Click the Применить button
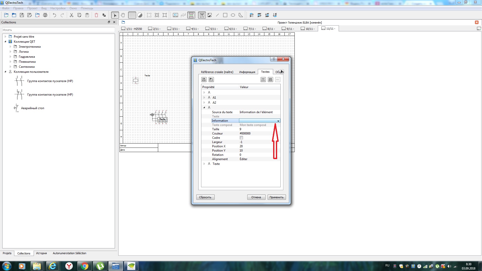Image resolution: width=482 pixels, height=271 pixels. 276,197
